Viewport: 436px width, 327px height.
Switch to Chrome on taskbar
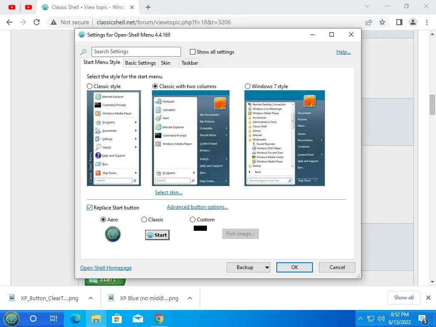(x=159, y=318)
